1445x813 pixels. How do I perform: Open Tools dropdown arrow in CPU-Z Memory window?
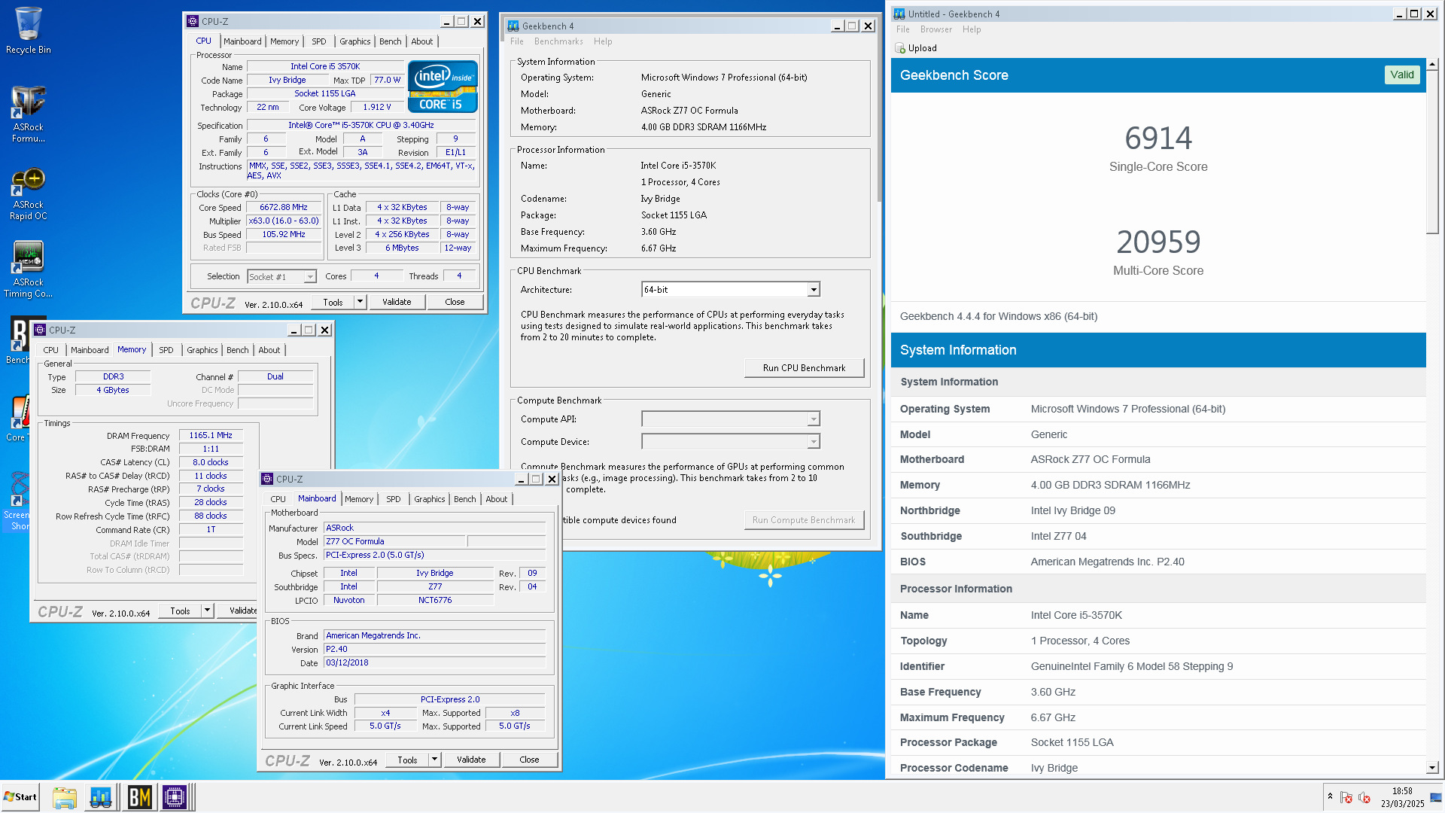tap(207, 611)
